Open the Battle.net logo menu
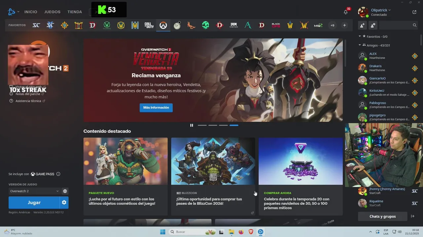 [14, 12]
